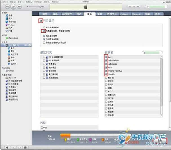Open sidebar playlist 25 大金曲排行榜
This screenshot has height=150, width=171.
click(14, 81)
